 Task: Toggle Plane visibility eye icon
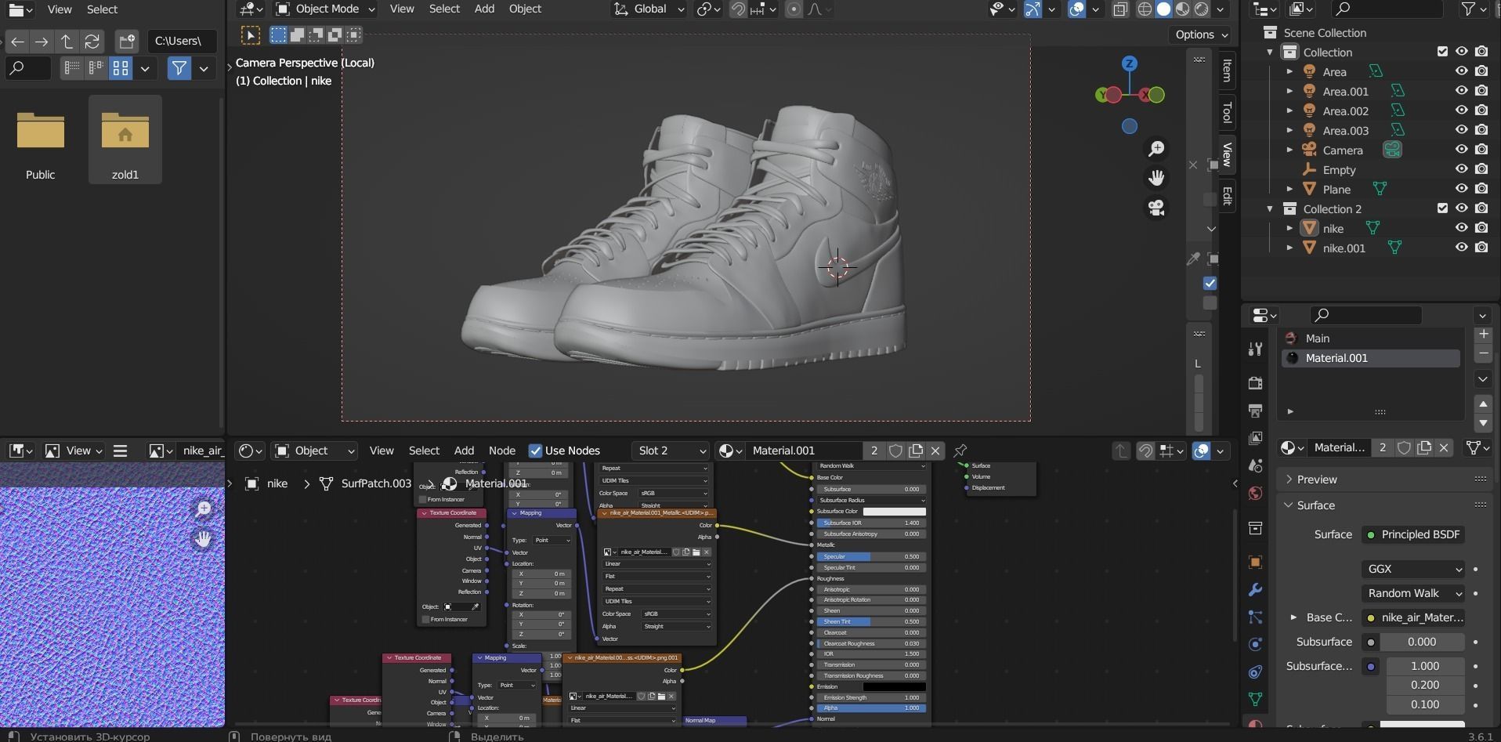pyautogui.click(x=1461, y=188)
